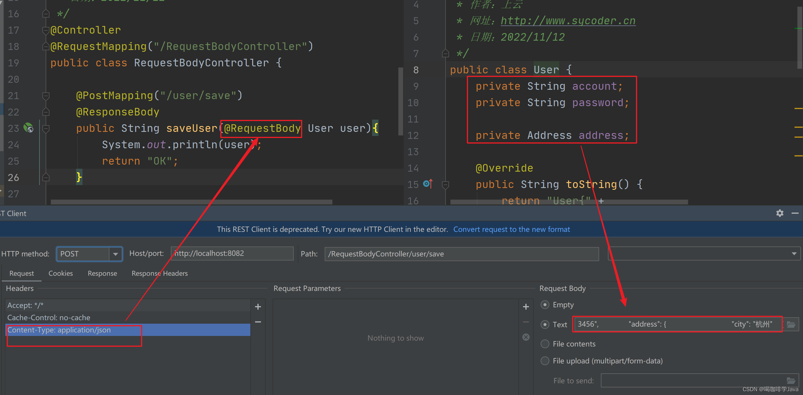Click the clear parameters X icon

pyautogui.click(x=526, y=337)
